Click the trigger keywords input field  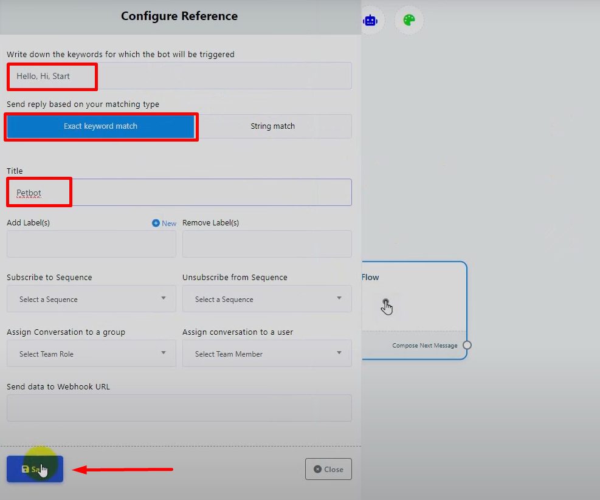[x=179, y=76]
